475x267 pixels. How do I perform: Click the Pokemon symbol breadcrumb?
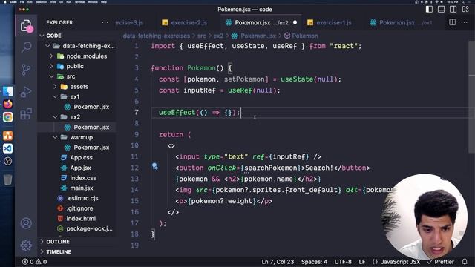click(x=301, y=36)
